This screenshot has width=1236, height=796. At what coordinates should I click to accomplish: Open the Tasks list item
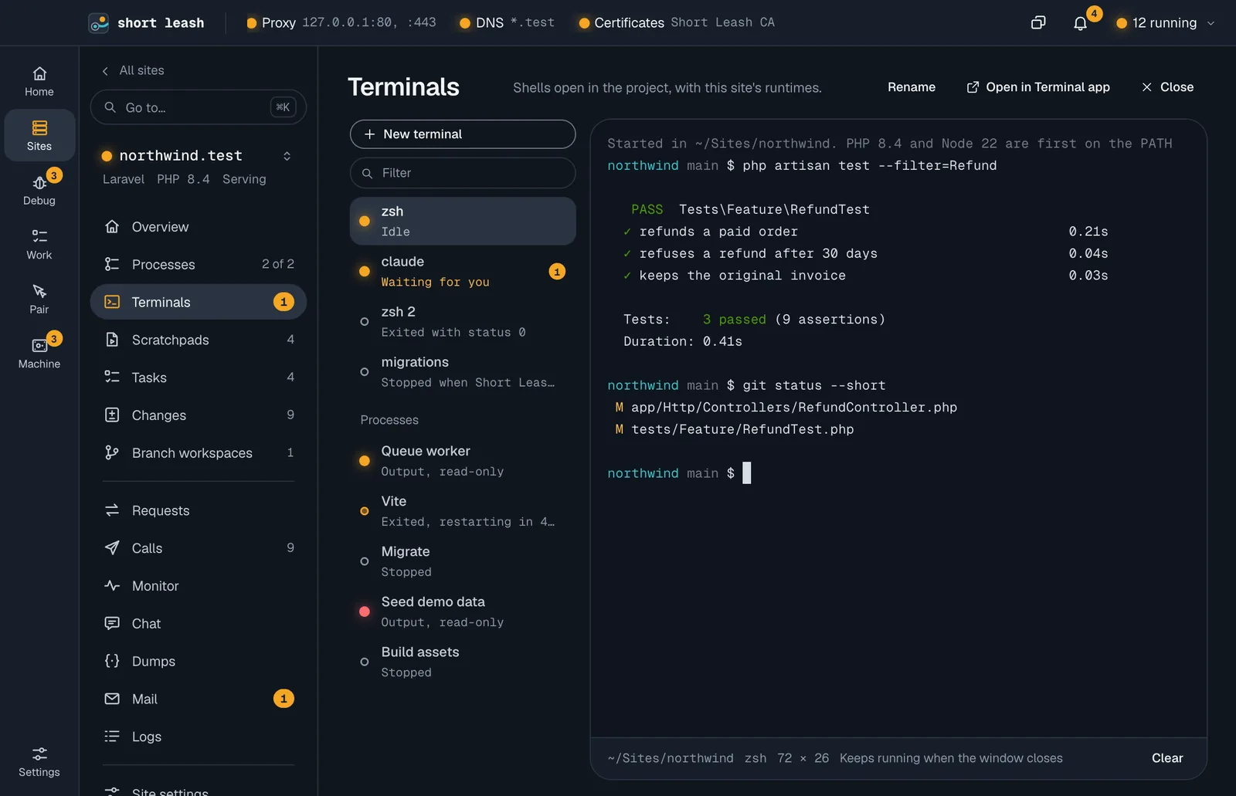click(199, 378)
